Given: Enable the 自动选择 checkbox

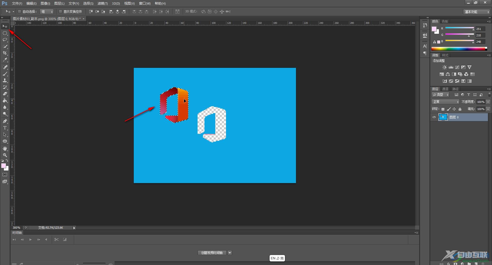Looking at the screenshot, I should 19,12.
